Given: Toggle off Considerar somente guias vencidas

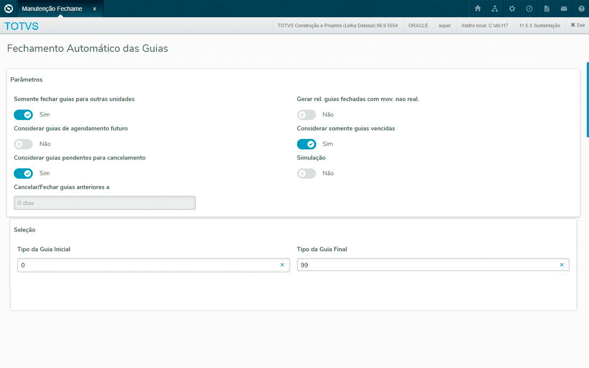Looking at the screenshot, I should tap(306, 144).
